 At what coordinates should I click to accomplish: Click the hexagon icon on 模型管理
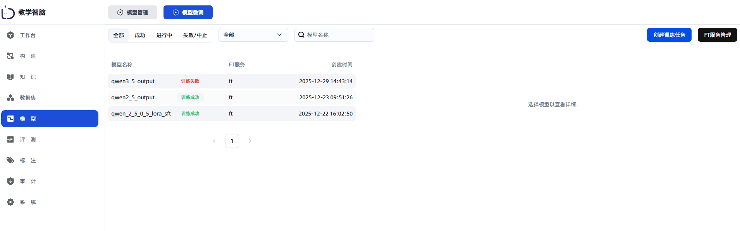tap(120, 12)
